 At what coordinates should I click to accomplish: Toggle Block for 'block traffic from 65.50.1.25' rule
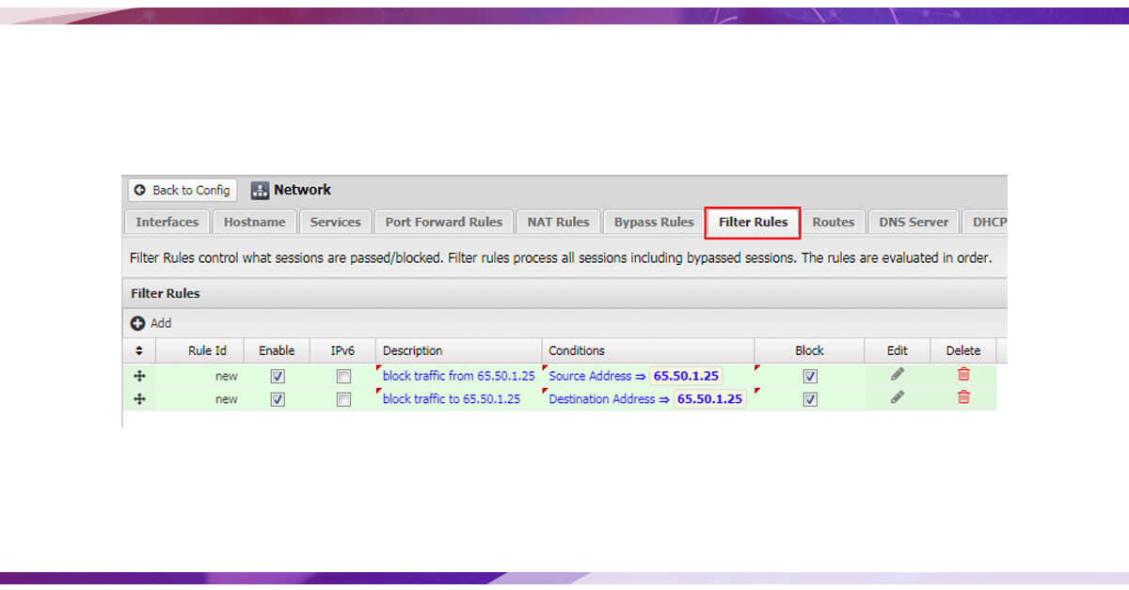pos(810,376)
